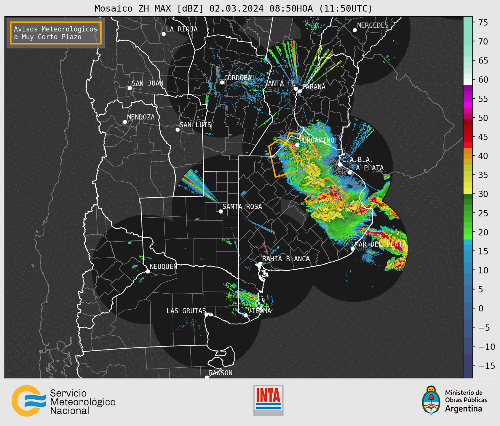The image size is (500, 426).
Task: Click the SAN LUIS city marker dot
Action: click(x=178, y=130)
